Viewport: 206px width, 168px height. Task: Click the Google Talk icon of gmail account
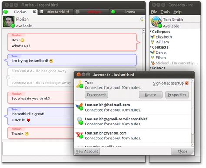pos(80,121)
